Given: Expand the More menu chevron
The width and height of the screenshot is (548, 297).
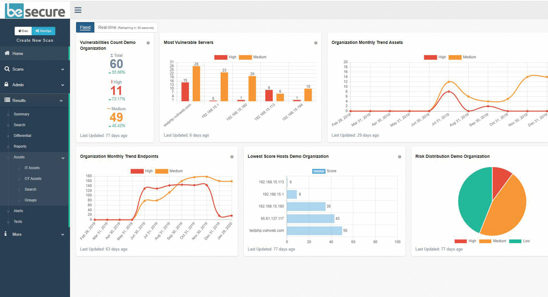Looking at the screenshot, I should (63, 235).
